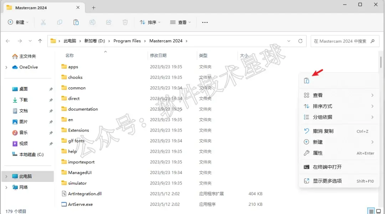Open 新建 submenu in context menu
The image size is (385, 214).
[x=339, y=142]
